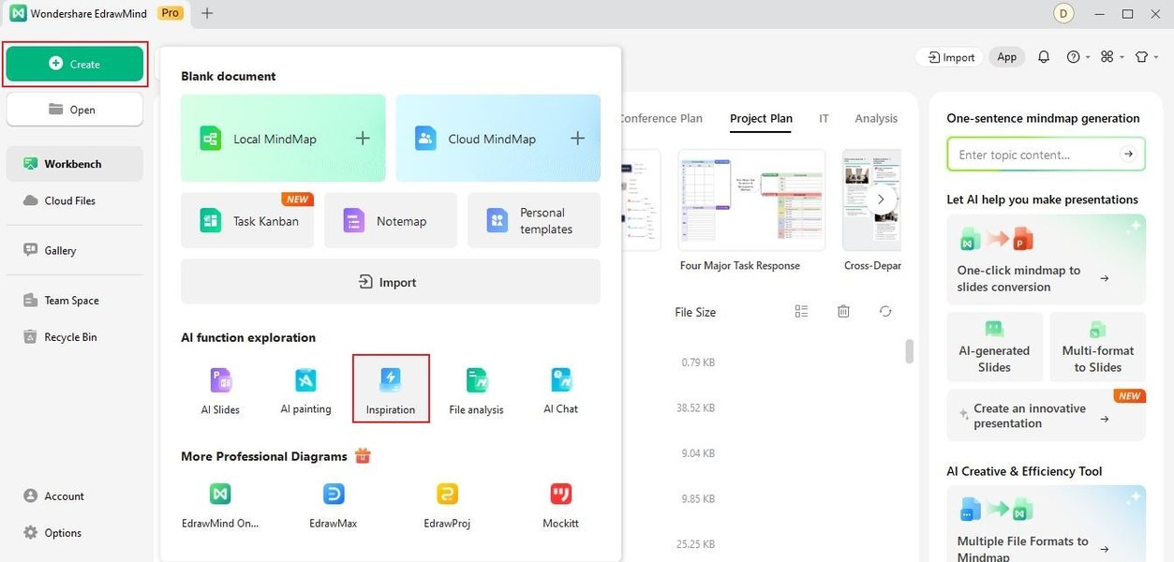Open Personal templates

click(x=534, y=221)
